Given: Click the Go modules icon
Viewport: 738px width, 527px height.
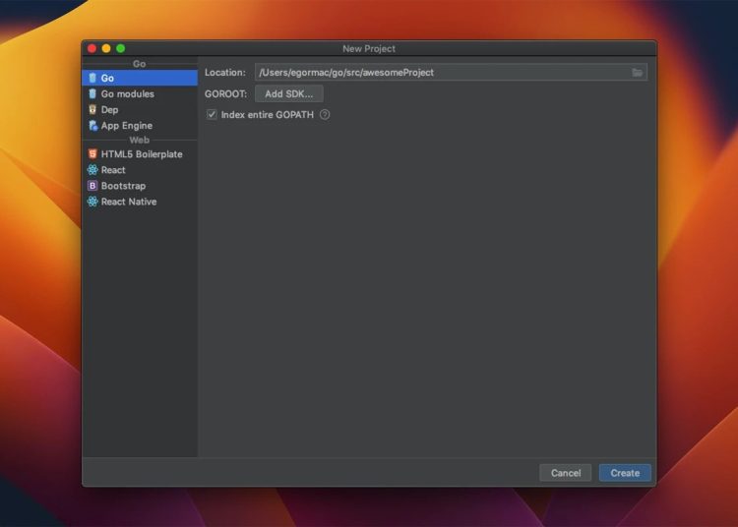Looking at the screenshot, I should (x=92, y=94).
